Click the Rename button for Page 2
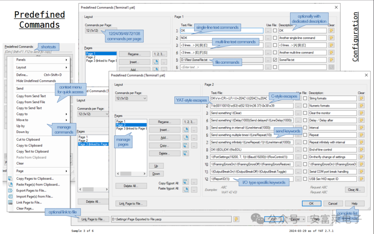 click(x=165, y=122)
